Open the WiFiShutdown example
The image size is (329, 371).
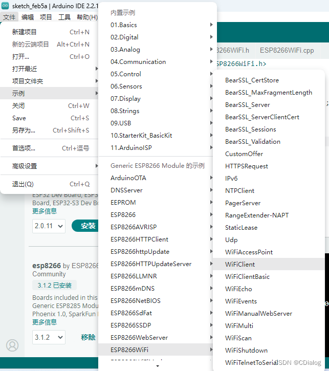(269, 351)
